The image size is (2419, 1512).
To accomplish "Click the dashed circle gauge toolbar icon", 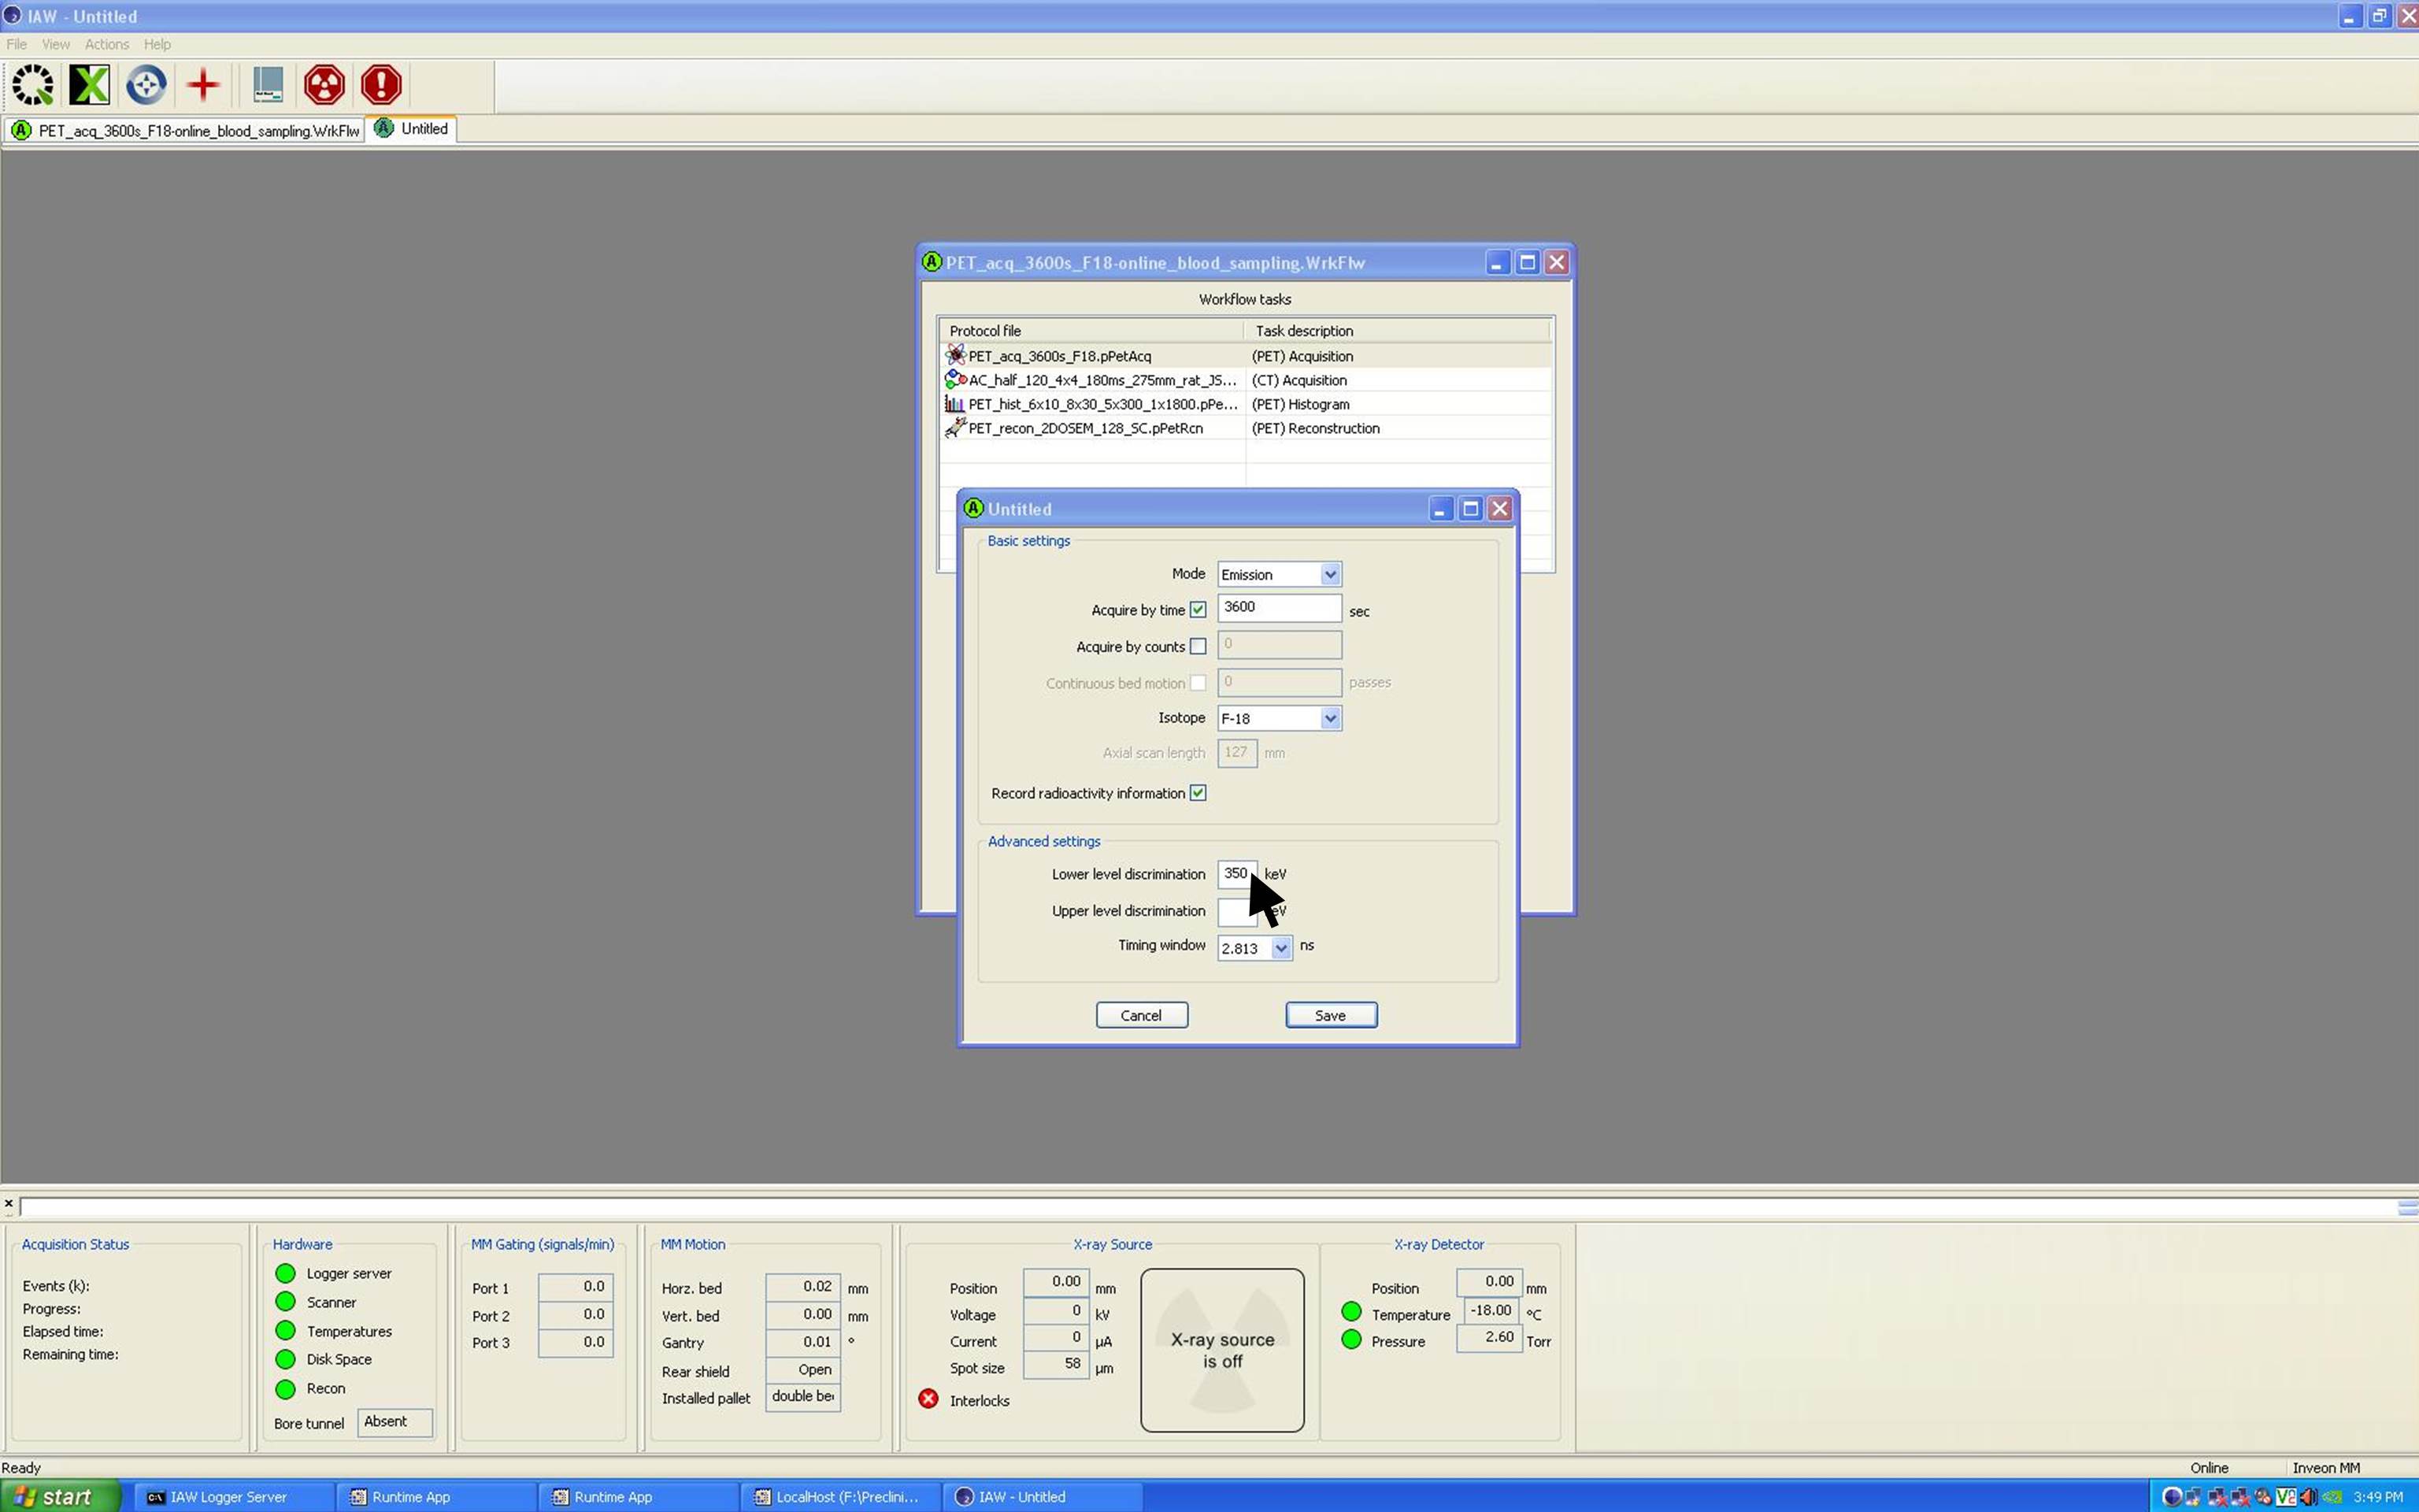I will [33, 85].
